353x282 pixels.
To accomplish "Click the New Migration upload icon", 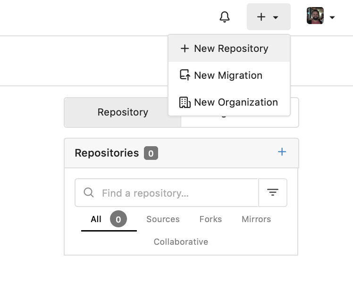I will click(185, 75).
